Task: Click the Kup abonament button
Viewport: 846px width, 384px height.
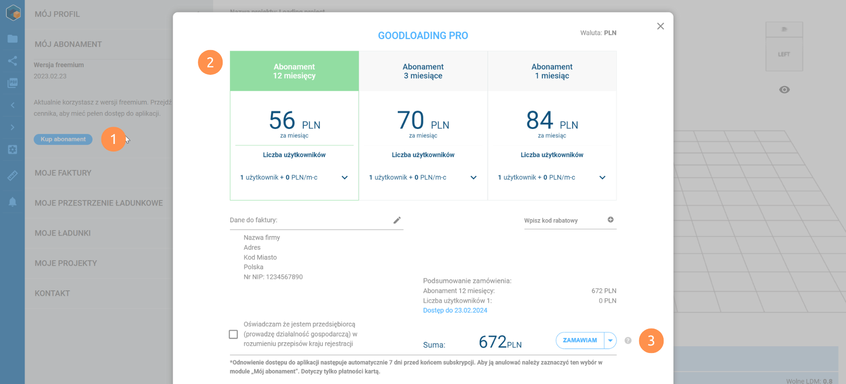Action: tap(63, 140)
